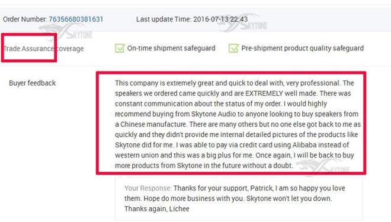Select the Trade Assurance coverage label

[x=43, y=49]
